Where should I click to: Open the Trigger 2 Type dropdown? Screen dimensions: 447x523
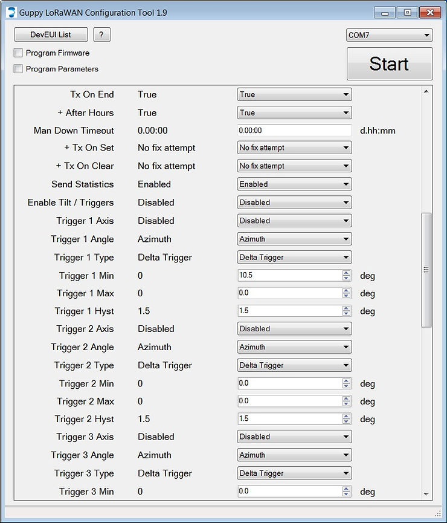(294, 366)
